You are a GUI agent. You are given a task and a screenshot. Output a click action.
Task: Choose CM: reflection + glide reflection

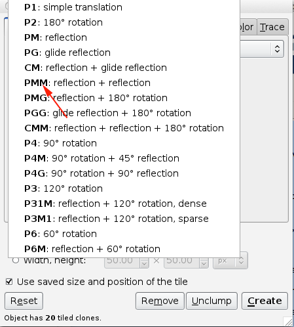pyautogui.click(x=124, y=68)
